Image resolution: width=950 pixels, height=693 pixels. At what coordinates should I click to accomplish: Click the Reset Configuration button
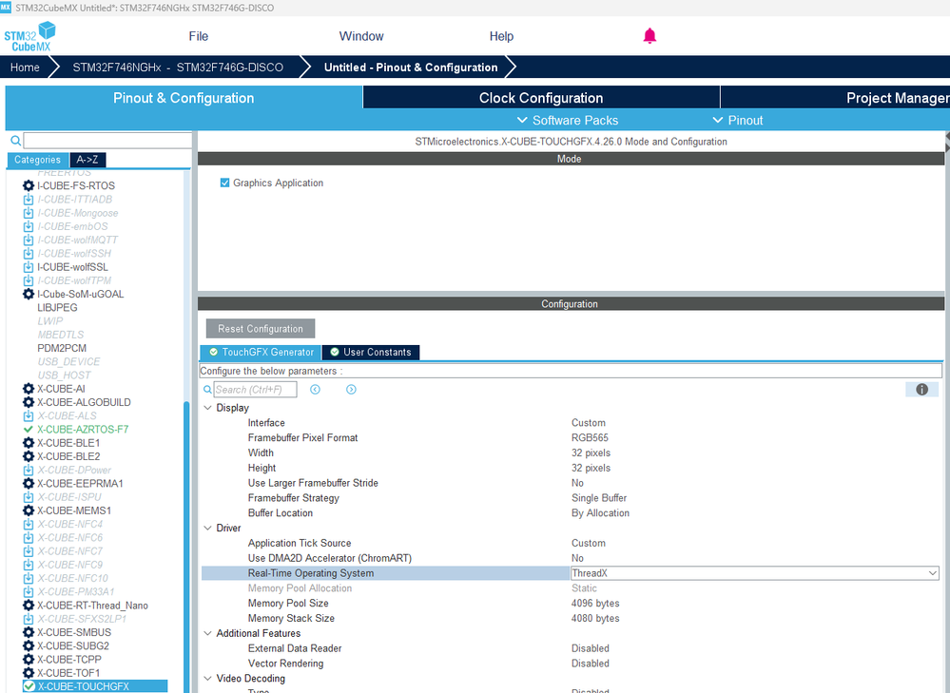tap(261, 328)
